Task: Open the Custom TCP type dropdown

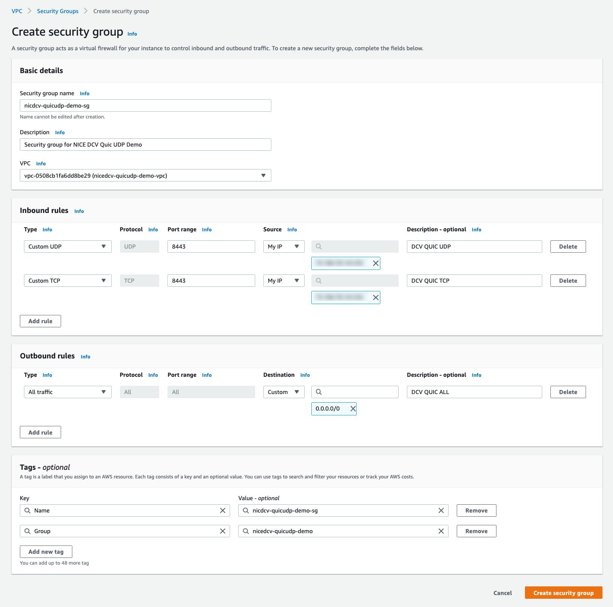Action: pos(67,280)
